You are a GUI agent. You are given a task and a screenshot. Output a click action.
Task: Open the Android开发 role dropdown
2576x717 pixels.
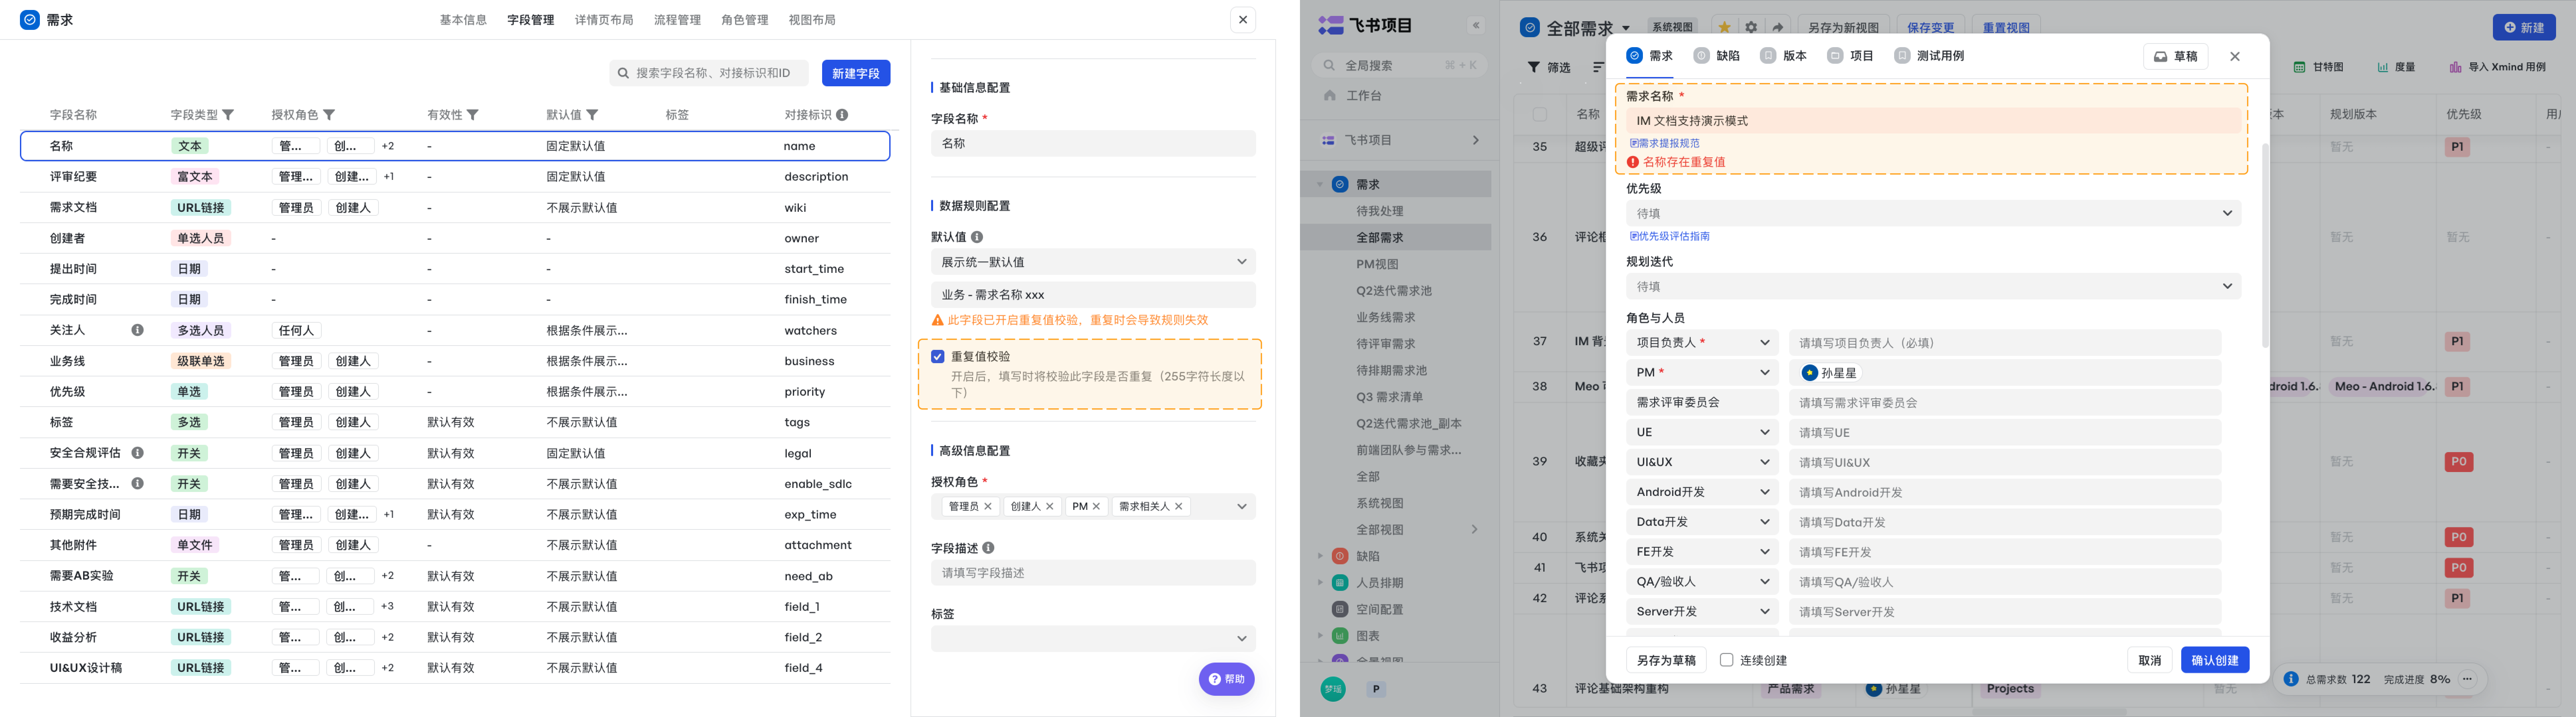1702,492
